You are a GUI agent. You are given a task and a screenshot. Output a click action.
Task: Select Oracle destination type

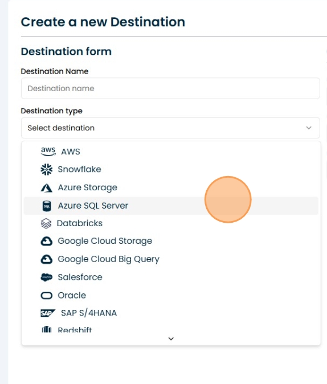pyautogui.click(x=171, y=295)
